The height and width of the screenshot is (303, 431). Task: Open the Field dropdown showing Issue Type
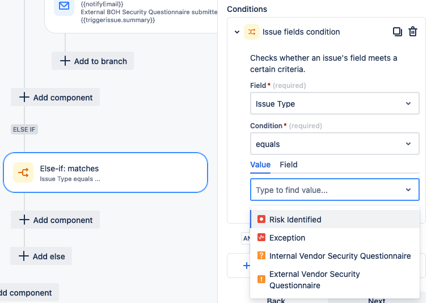click(x=334, y=104)
